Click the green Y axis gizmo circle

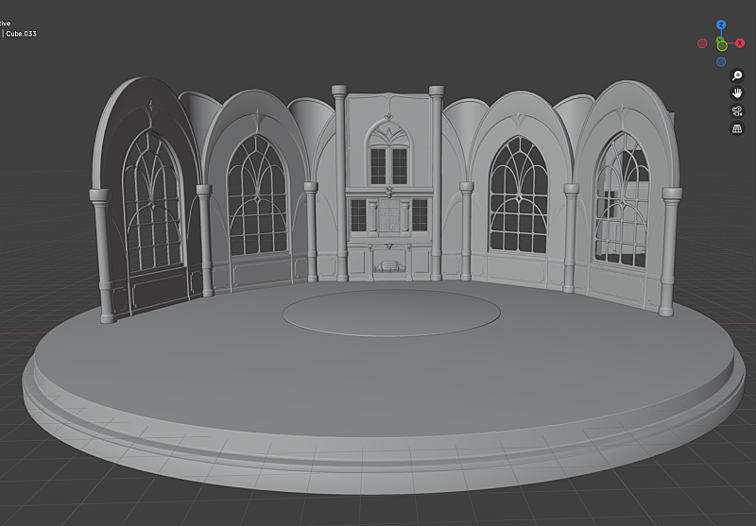pos(722,45)
